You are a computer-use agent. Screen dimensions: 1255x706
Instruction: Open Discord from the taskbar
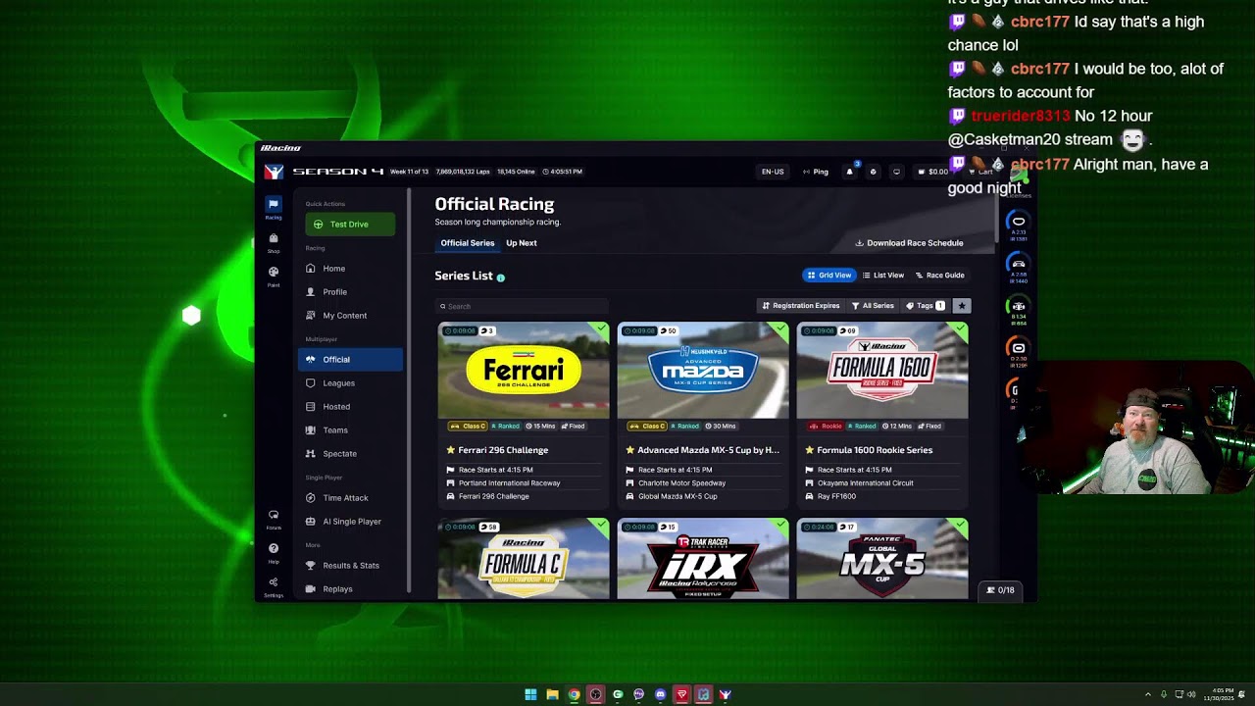coord(660,694)
